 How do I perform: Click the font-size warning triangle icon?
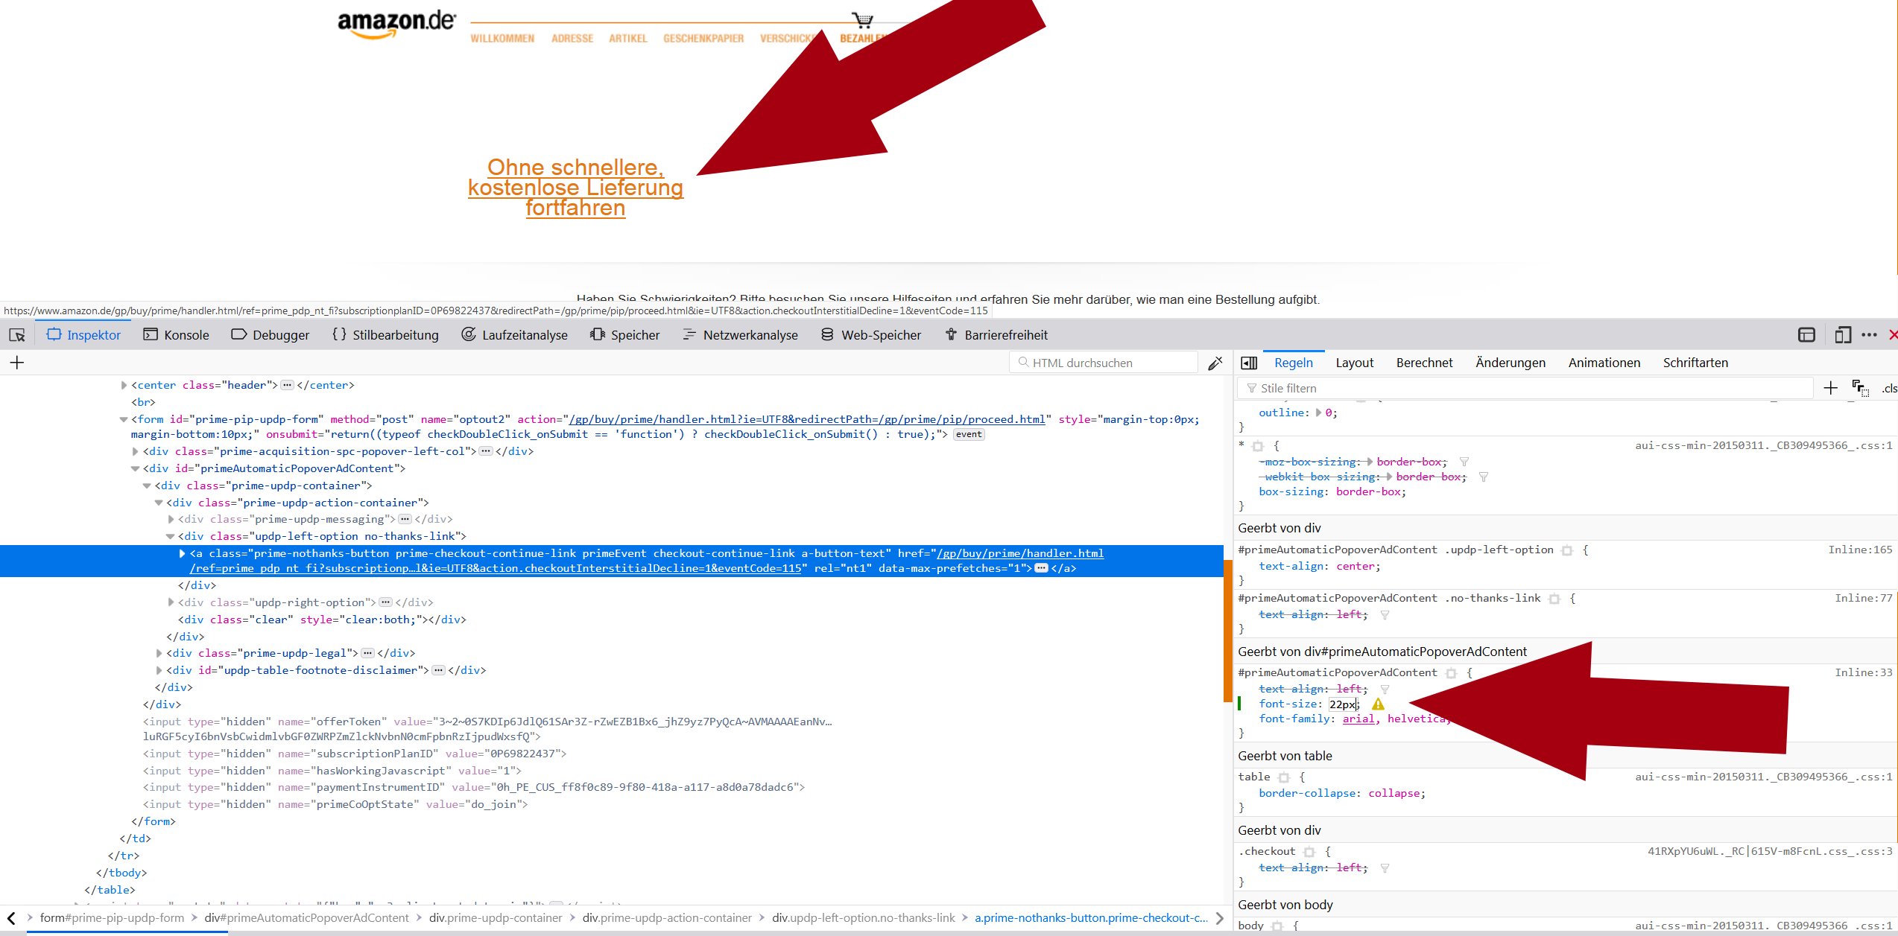[1378, 704]
